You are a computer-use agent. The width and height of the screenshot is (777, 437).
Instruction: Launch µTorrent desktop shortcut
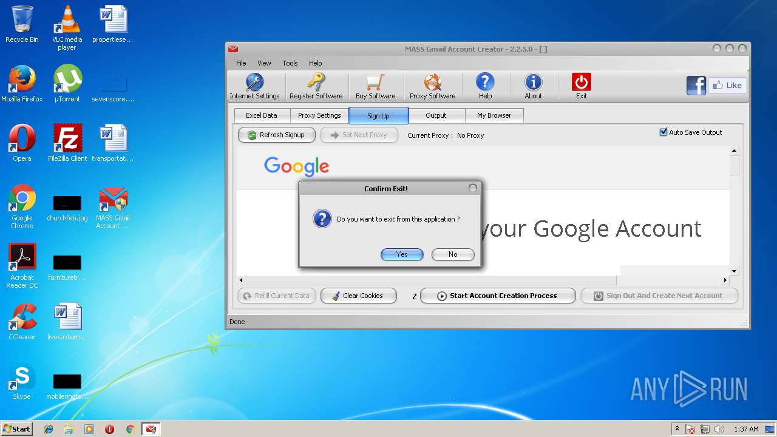tap(67, 84)
